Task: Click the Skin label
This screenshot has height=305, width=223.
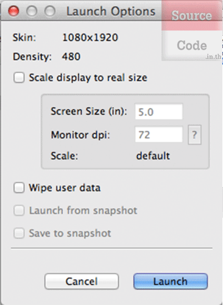Action: click(x=24, y=38)
